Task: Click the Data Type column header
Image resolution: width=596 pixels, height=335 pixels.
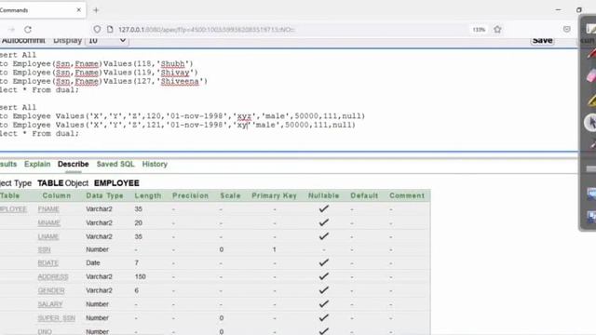Action: [x=104, y=195]
